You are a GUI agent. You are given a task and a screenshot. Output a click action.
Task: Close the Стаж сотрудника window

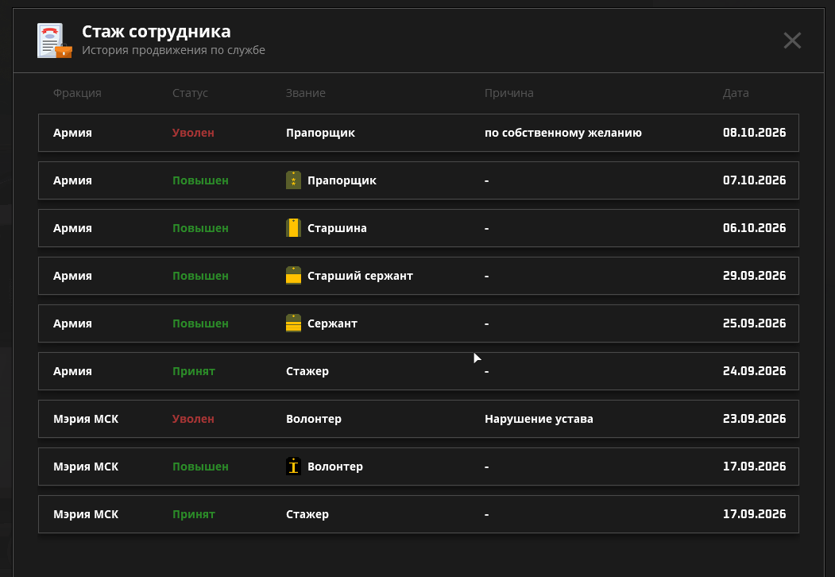(x=792, y=41)
